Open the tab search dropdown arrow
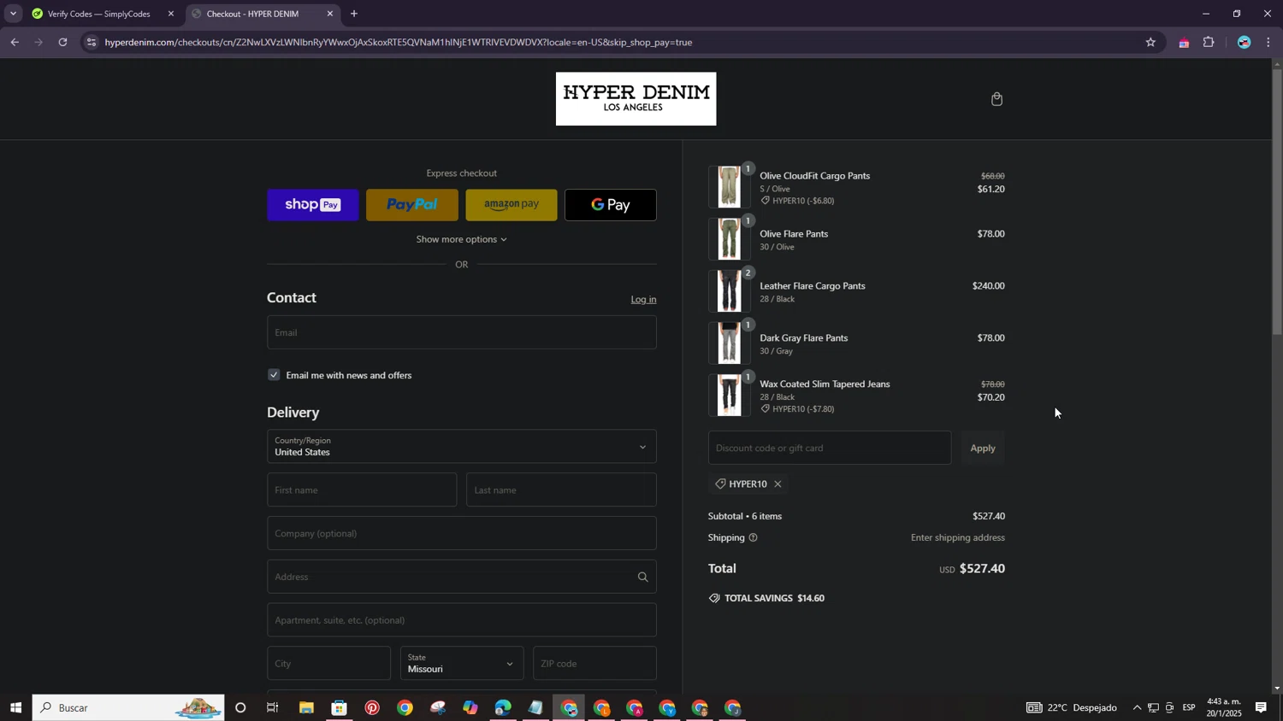1283x721 pixels. (x=13, y=14)
